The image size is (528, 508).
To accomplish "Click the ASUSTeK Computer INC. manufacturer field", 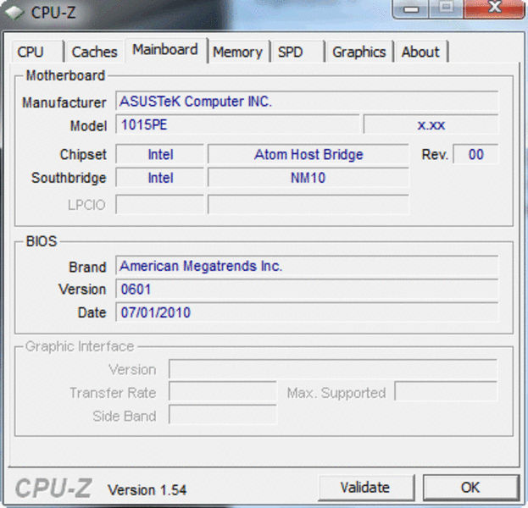I will [x=307, y=101].
